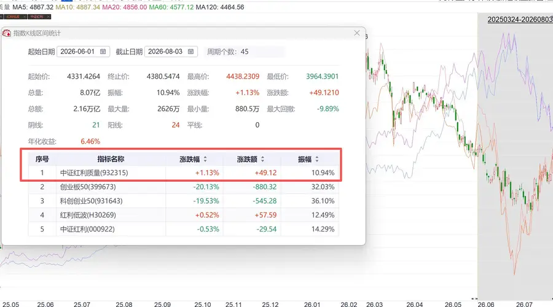Click the MA10: 4887.34 indicator label
Screen dimensions: 553x307
[x=77, y=7]
